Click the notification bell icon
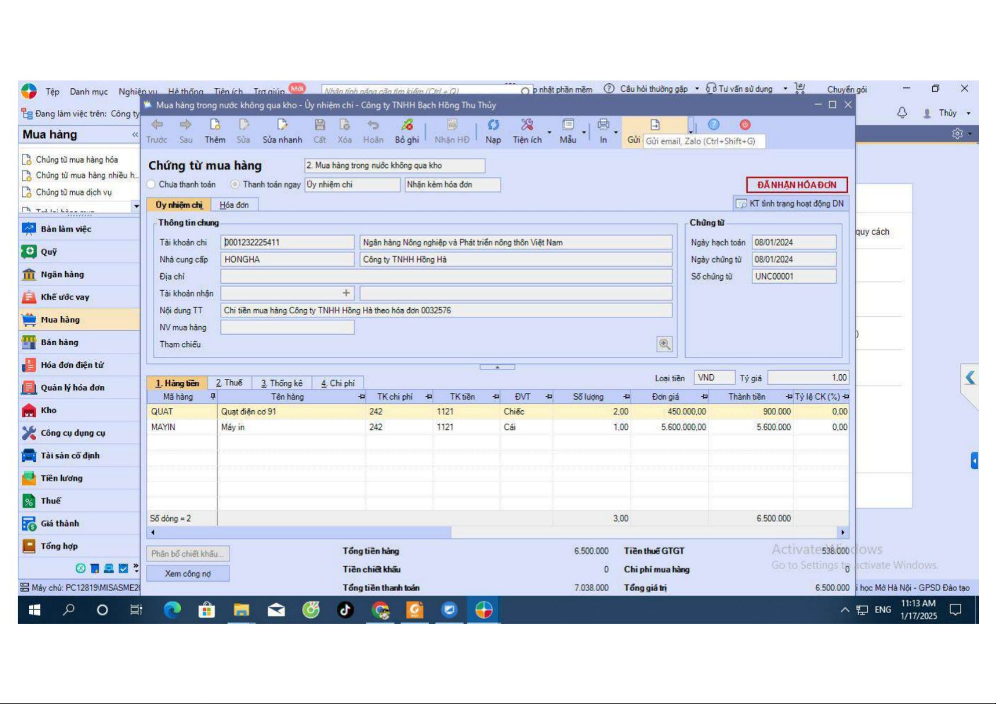This screenshot has width=996, height=704. coord(901,113)
